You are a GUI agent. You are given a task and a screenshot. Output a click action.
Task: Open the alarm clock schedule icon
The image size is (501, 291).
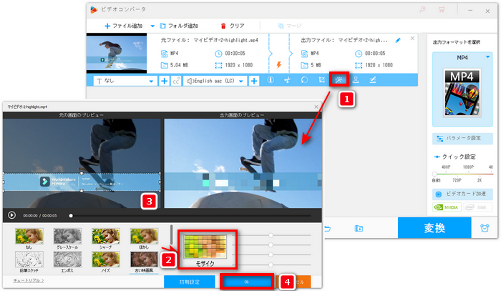485,229
